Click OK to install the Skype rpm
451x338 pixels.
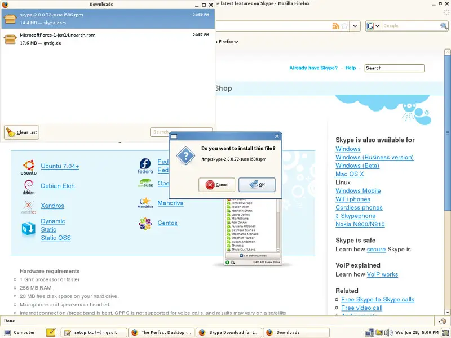point(257,185)
